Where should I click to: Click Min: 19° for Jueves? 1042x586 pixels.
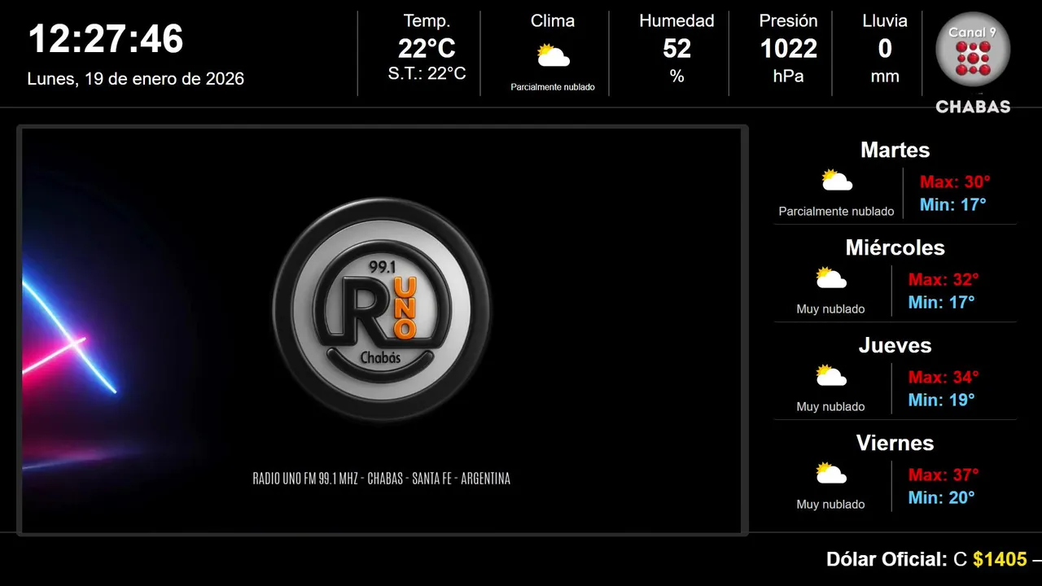click(942, 400)
